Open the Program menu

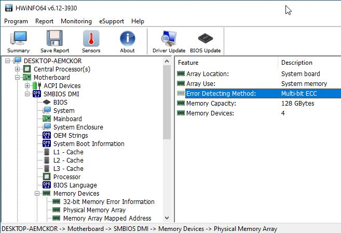(16, 21)
